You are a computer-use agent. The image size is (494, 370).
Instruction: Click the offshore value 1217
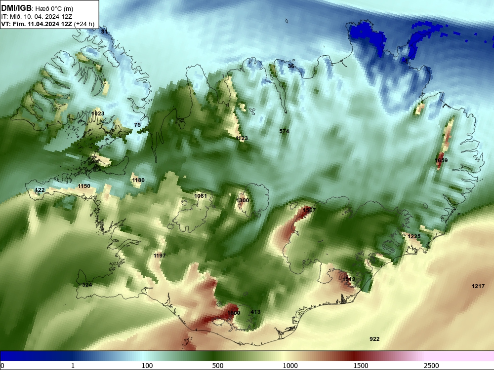pos(478,286)
